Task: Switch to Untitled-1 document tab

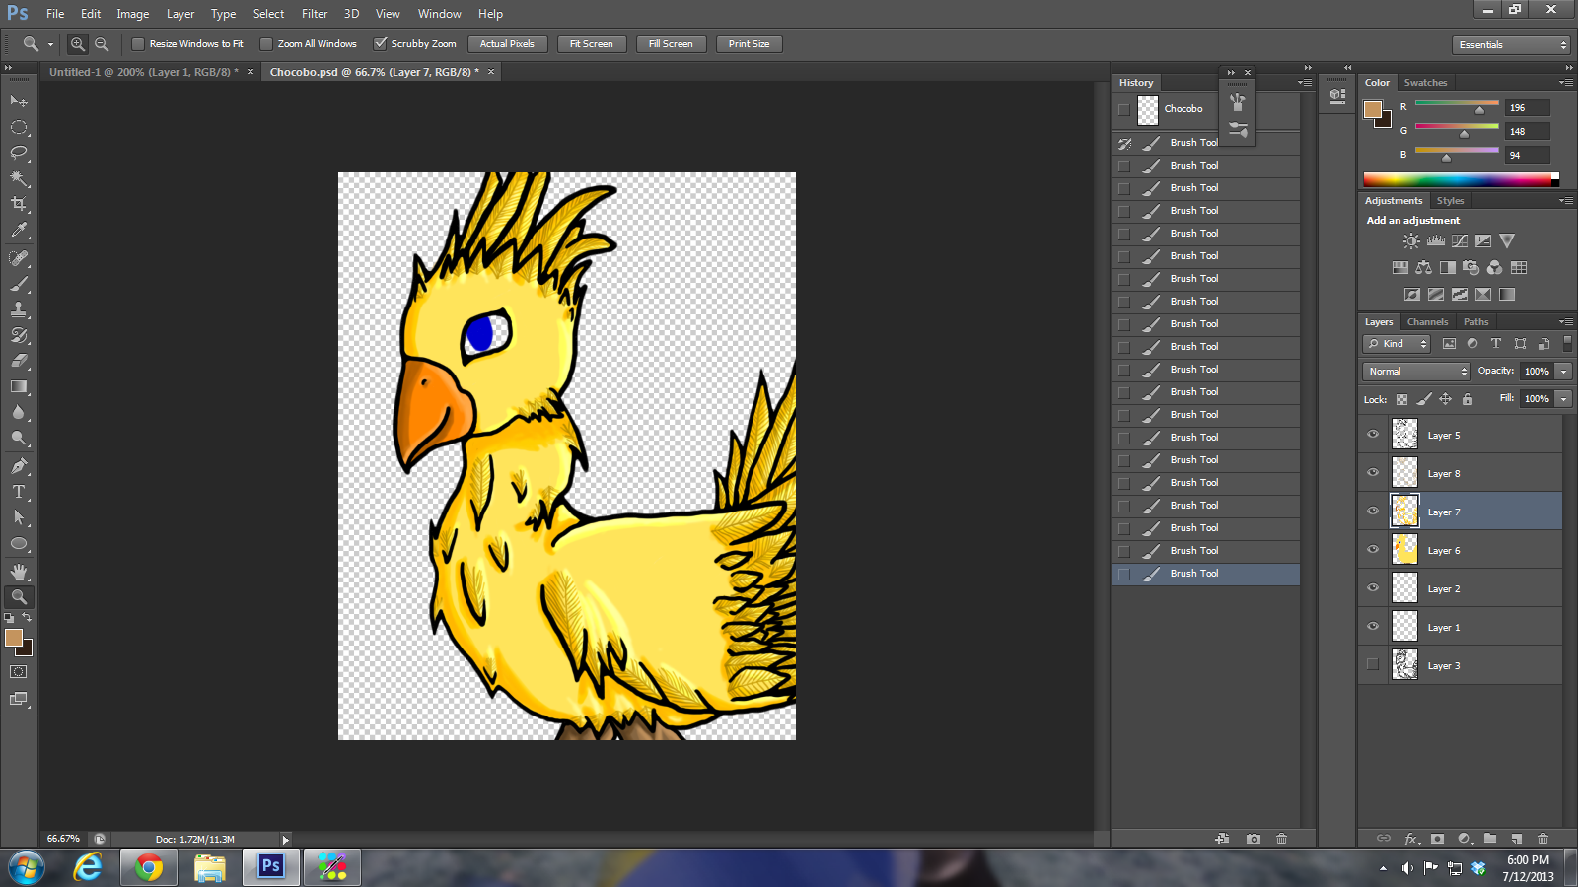Action: tap(144, 72)
